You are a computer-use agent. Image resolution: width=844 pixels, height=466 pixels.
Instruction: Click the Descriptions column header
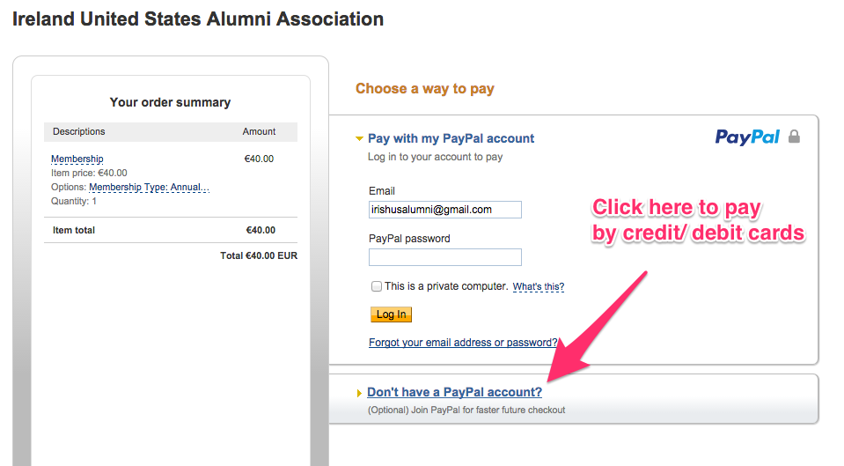click(79, 131)
